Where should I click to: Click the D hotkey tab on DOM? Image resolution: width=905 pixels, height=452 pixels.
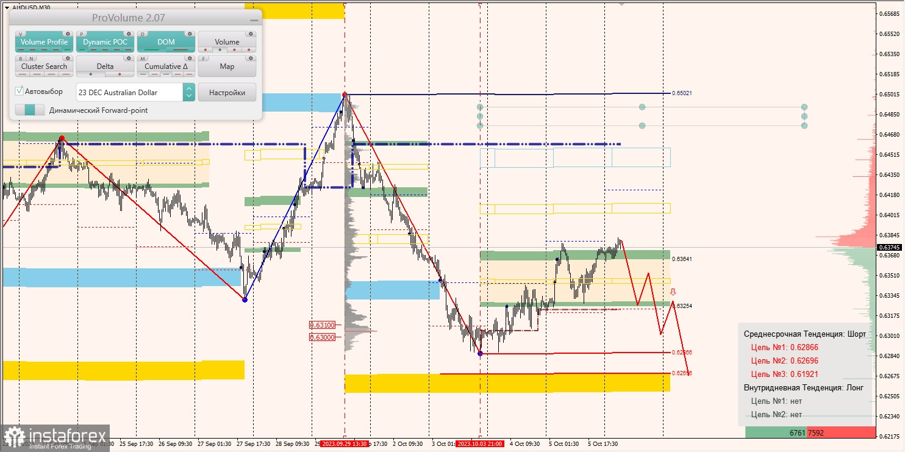coord(143,34)
